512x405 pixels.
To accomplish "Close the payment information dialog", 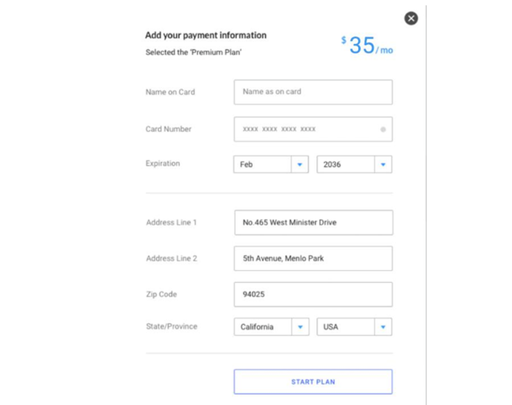I will (411, 19).
